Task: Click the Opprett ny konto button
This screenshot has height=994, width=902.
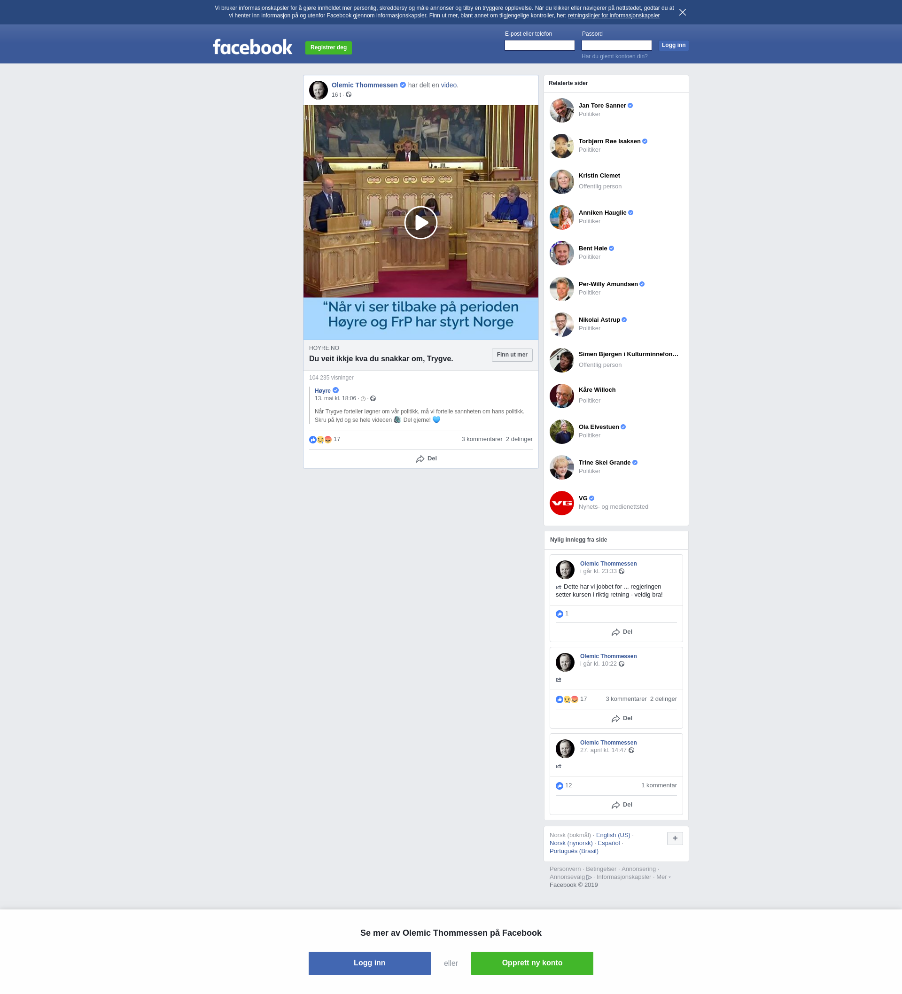Action: 532,963
